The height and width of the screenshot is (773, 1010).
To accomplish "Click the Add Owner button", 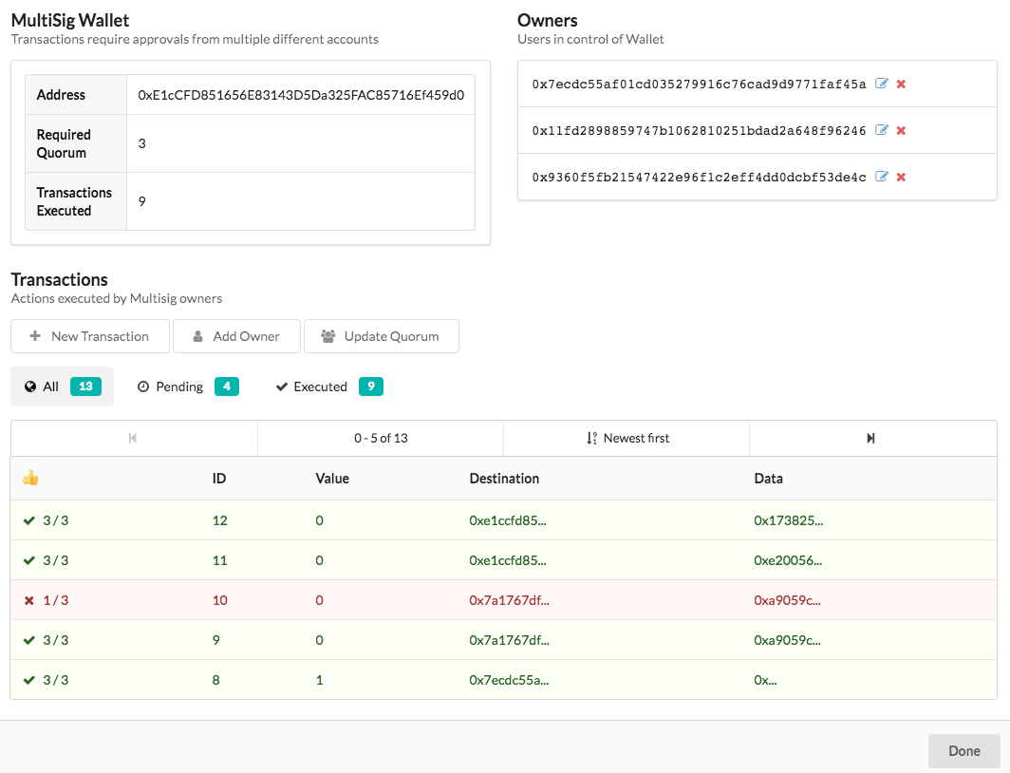I will [236, 336].
